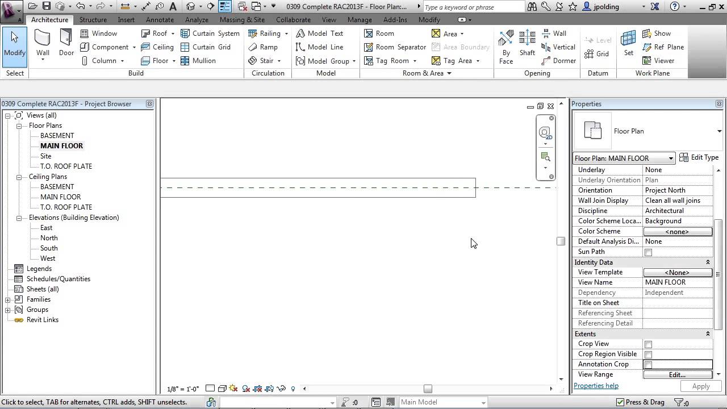Choose the Mullion tool
This screenshot has height=409, width=727.
(x=198, y=61)
